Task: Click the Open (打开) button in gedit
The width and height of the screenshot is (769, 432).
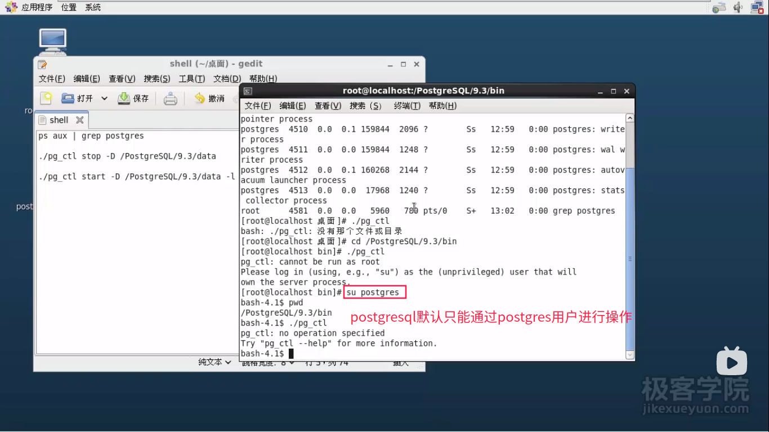Action: pos(77,98)
